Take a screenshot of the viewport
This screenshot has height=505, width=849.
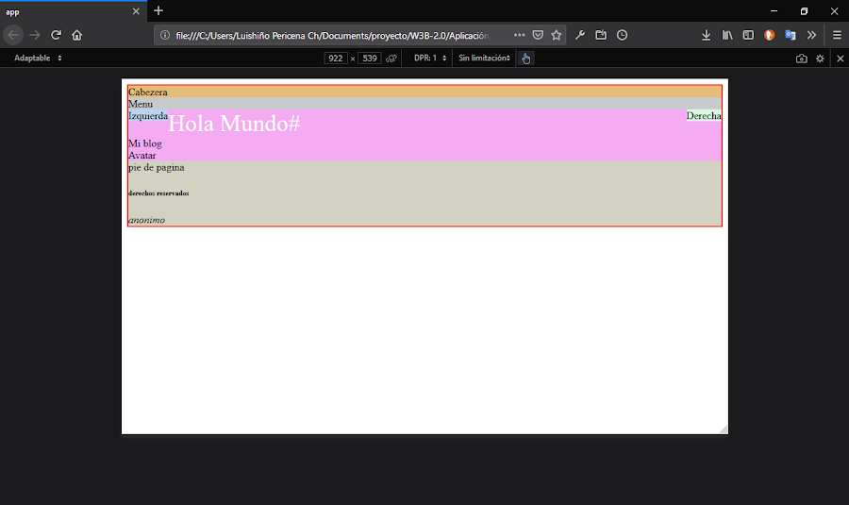[801, 59]
